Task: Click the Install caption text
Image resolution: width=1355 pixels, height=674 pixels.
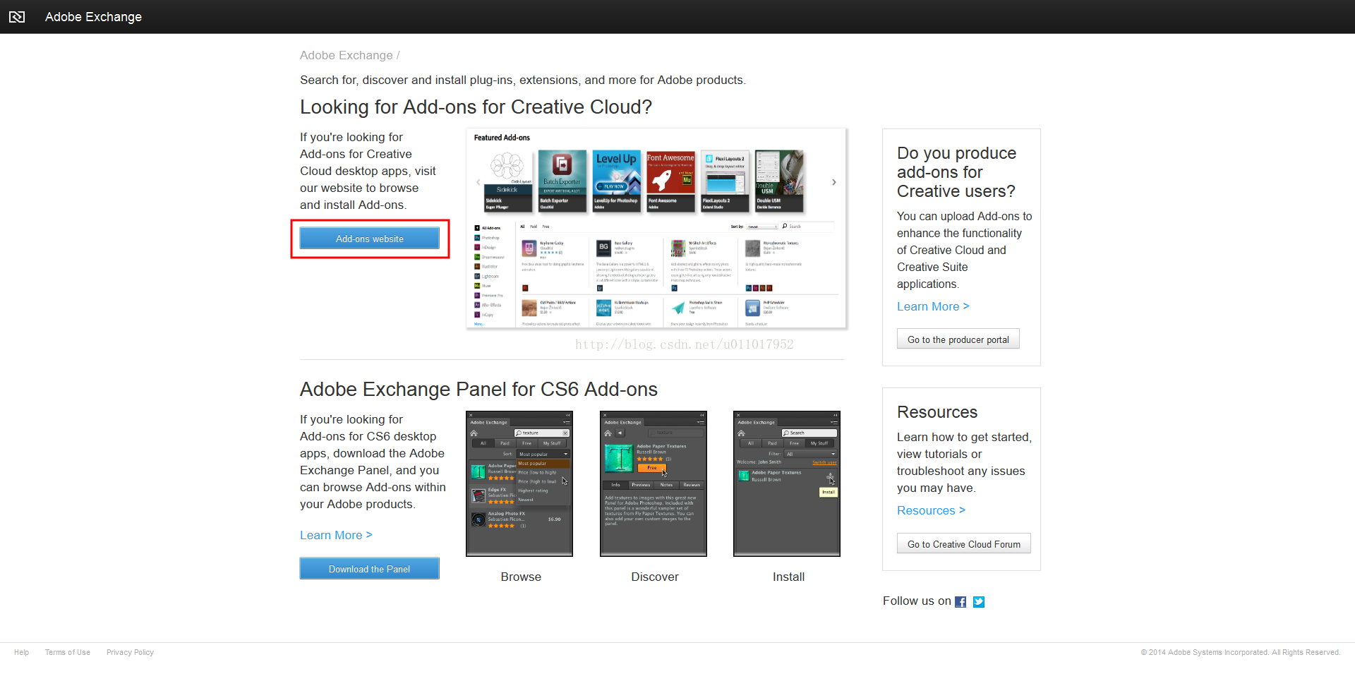Action: 788,577
